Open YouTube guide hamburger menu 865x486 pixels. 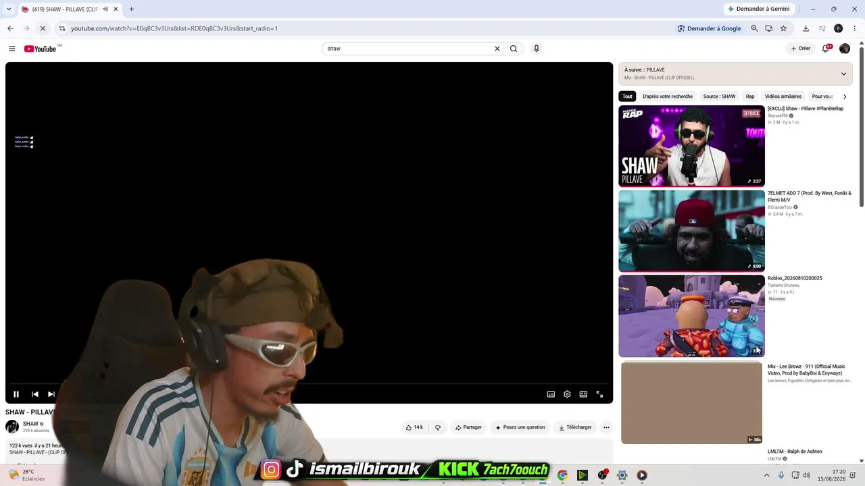pyautogui.click(x=12, y=49)
